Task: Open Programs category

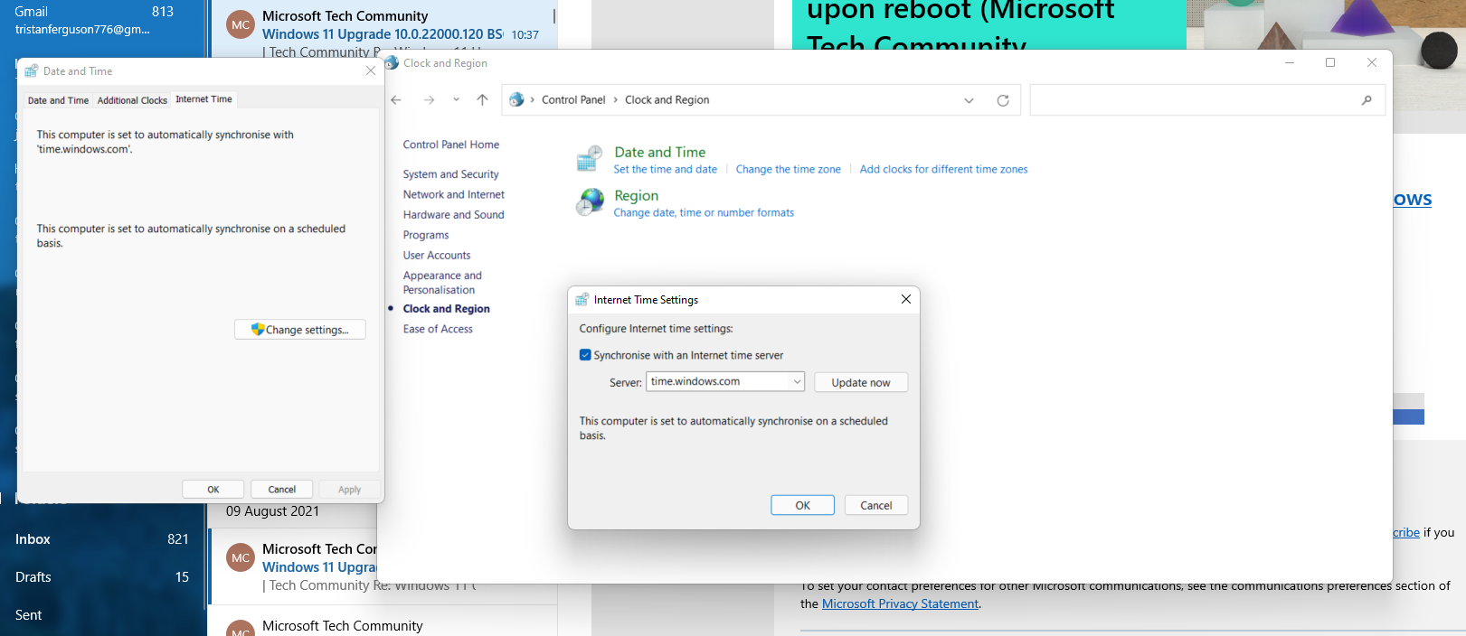Action: point(426,235)
